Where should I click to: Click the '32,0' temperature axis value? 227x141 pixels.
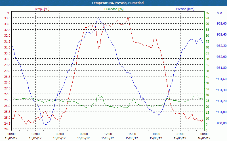[x=7, y=36]
